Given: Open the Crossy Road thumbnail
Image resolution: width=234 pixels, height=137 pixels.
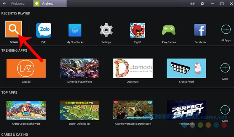Looking at the screenshot, I should 186,68.
